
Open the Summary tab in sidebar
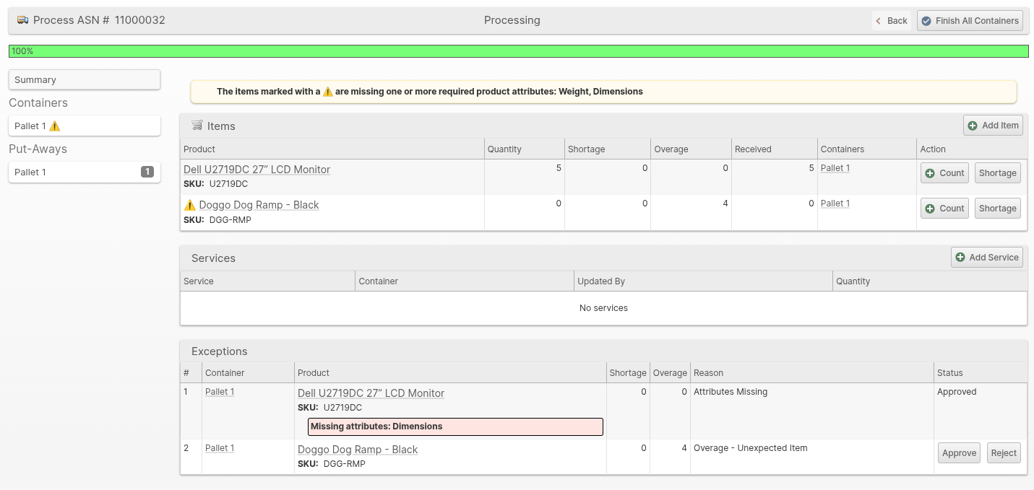point(84,80)
